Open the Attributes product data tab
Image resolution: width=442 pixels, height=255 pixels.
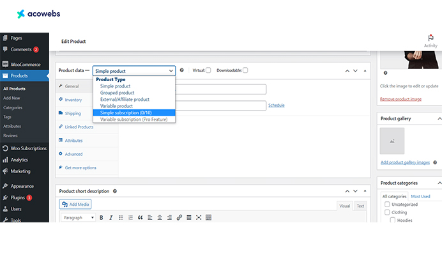point(73,140)
